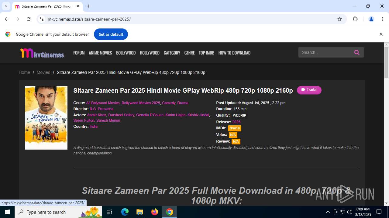Viewport: 389px width, 218px height.
Task: Open File Explorer from taskbar
Action: pyautogui.click(x=140, y=212)
